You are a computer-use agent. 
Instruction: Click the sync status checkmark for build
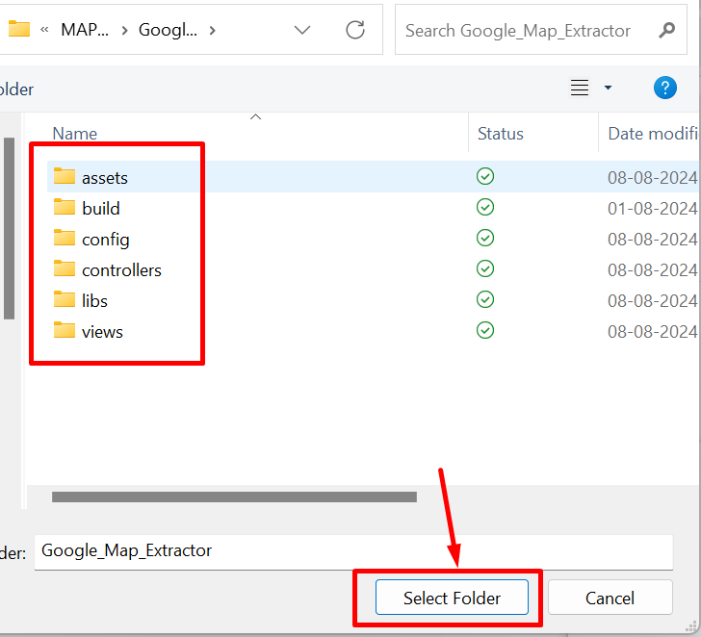(x=485, y=207)
